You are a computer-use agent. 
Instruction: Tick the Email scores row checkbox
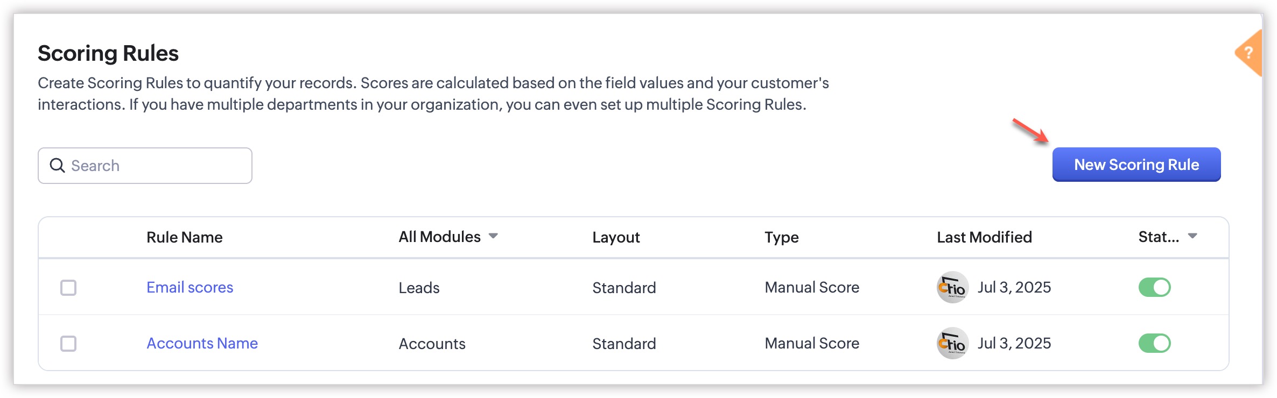pyautogui.click(x=68, y=288)
